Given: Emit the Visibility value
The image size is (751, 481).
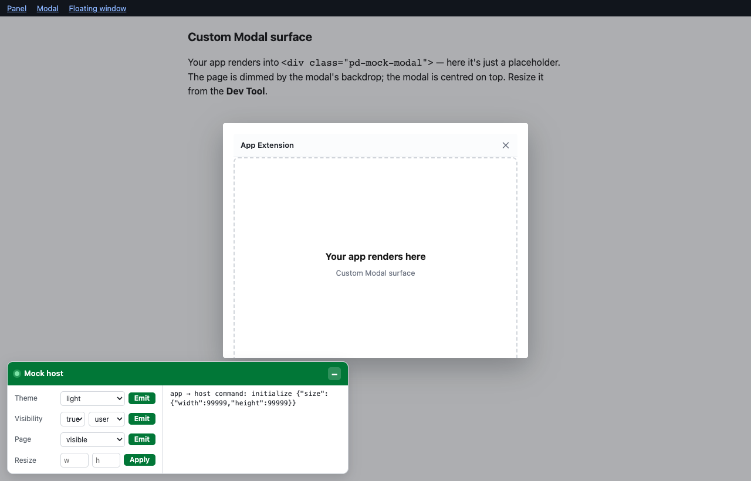Looking at the screenshot, I should 142,419.
